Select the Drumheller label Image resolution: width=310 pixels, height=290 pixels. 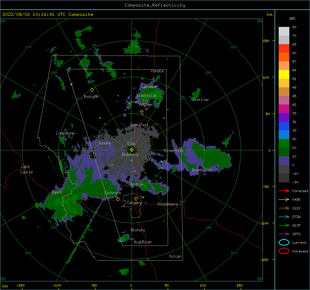202,170
